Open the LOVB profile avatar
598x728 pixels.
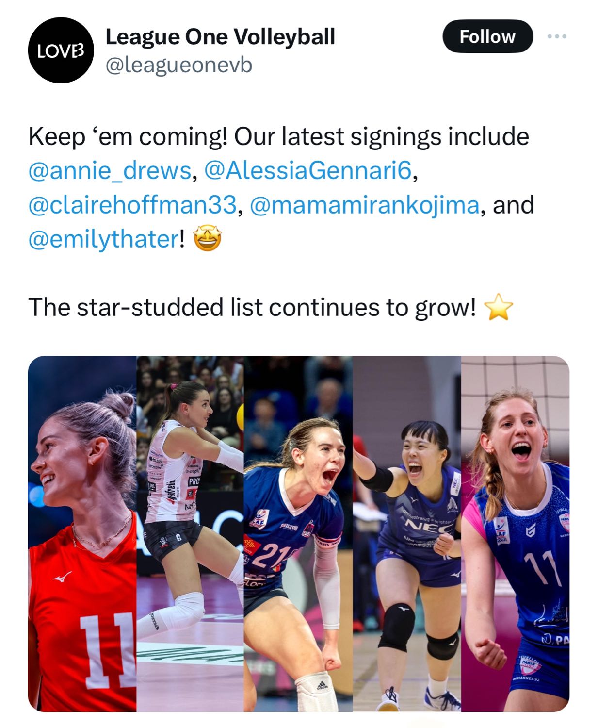pos(61,50)
